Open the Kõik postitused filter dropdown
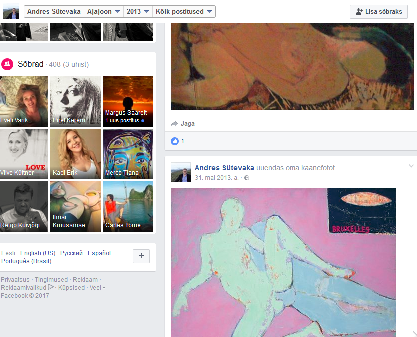 [184, 11]
